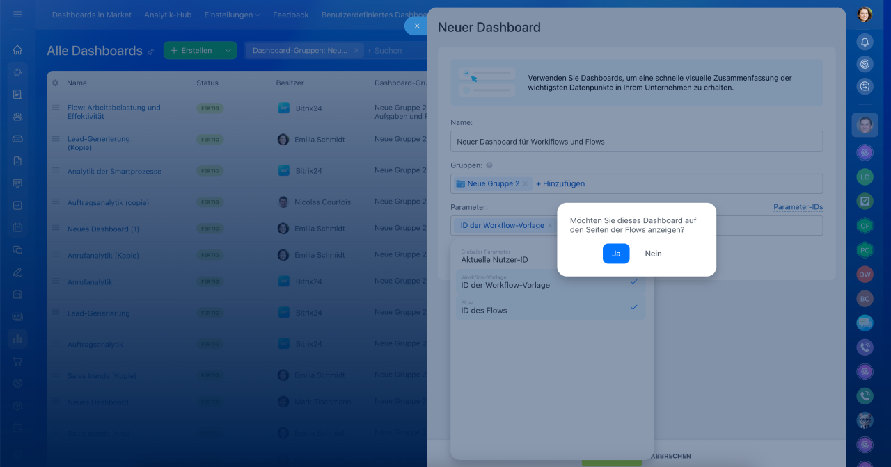The height and width of the screenshot is (467, 891).
Task: Open notifications bell icon
Action: pyautogui.click(x=865, y=42)
